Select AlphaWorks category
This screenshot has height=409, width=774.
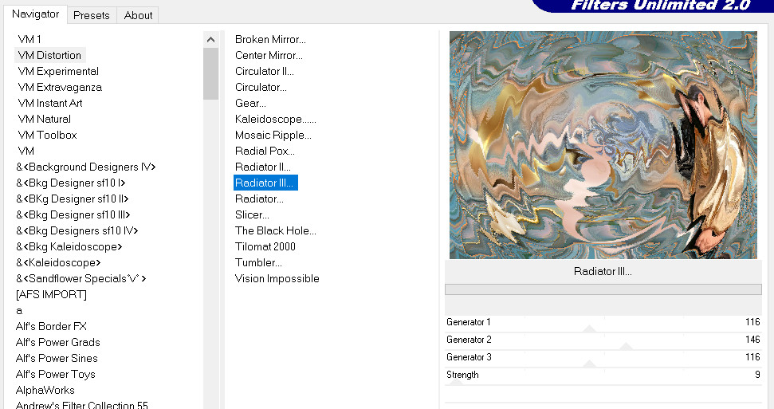click(x=45, y=390)
